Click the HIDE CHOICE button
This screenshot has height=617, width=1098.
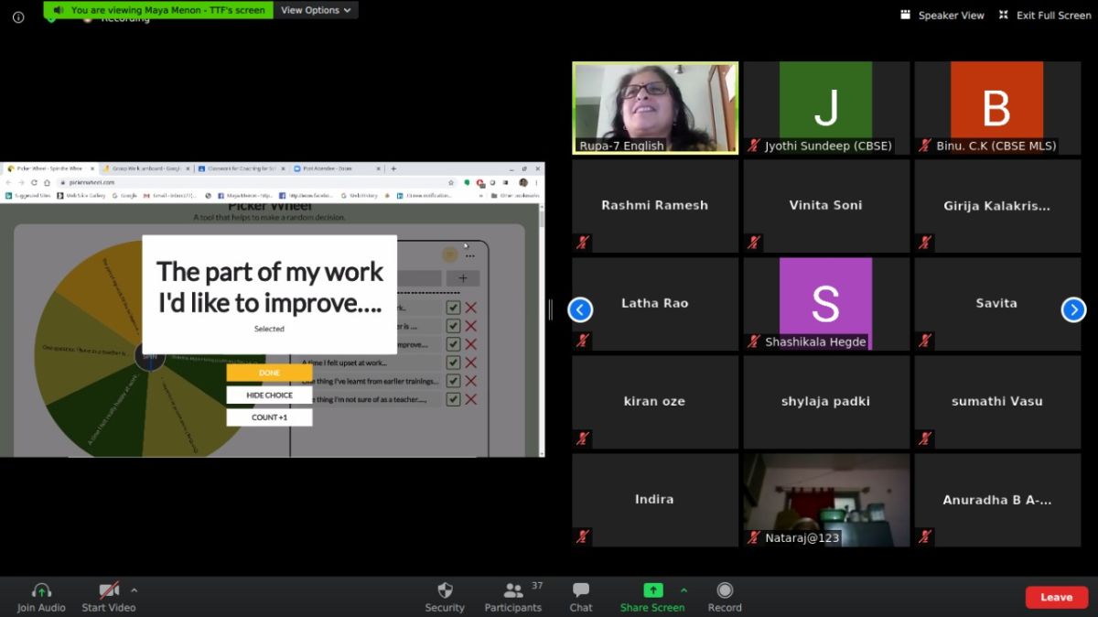click(x=269, y=395)
